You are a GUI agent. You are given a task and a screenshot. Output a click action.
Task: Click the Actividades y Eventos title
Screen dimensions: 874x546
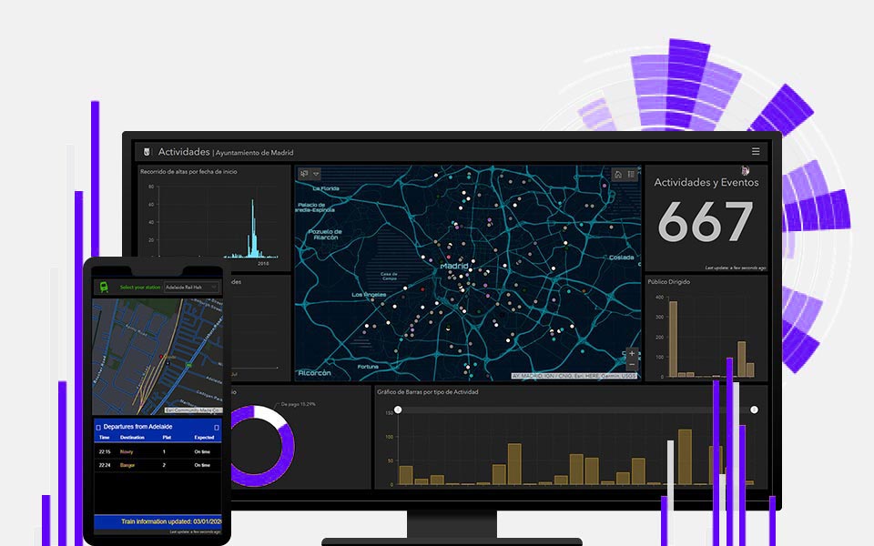pos(706,182)
